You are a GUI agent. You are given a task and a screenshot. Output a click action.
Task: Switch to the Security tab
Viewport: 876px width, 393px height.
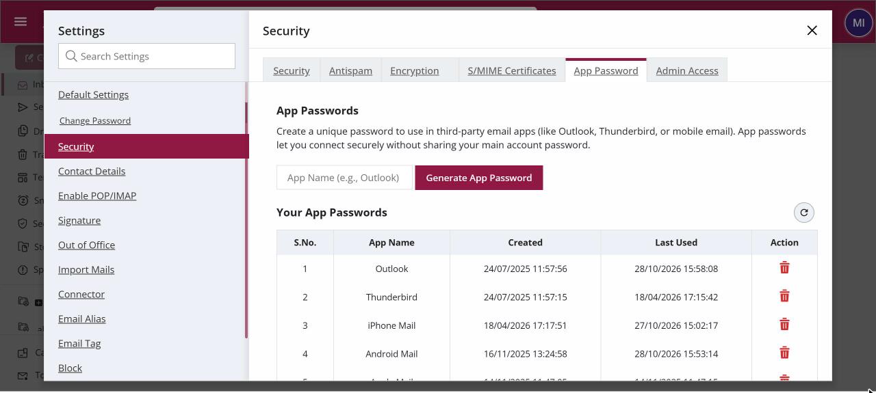[x=292, y=70]
